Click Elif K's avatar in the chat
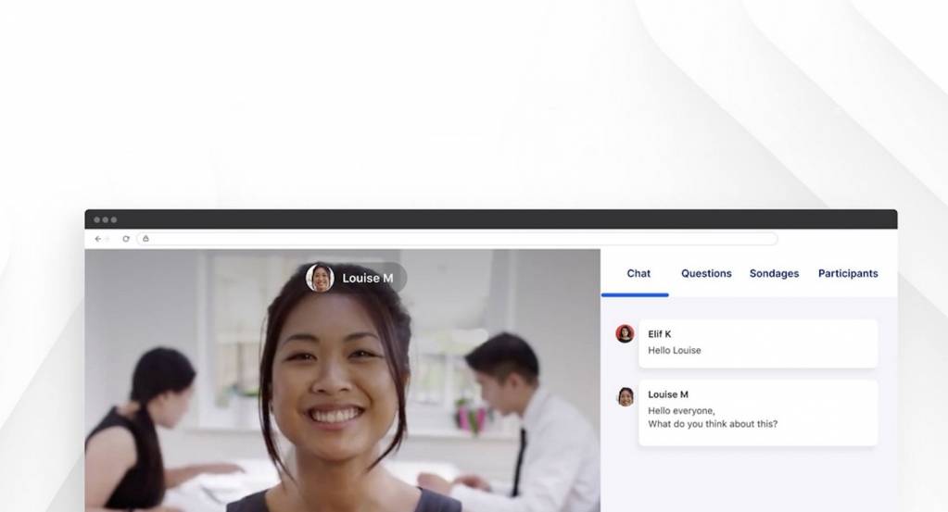 626,333
